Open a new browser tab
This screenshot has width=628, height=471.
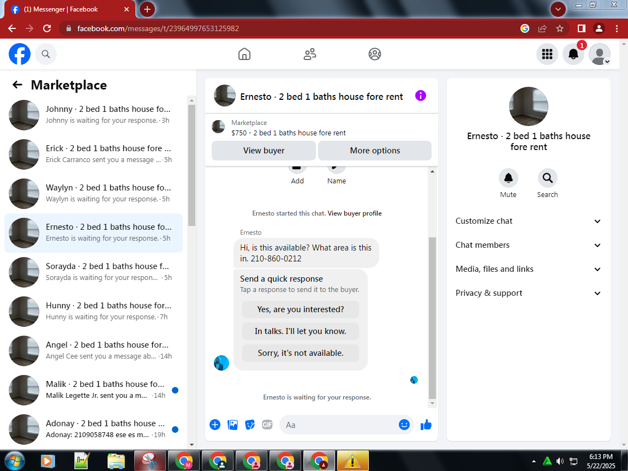point(147,9)
